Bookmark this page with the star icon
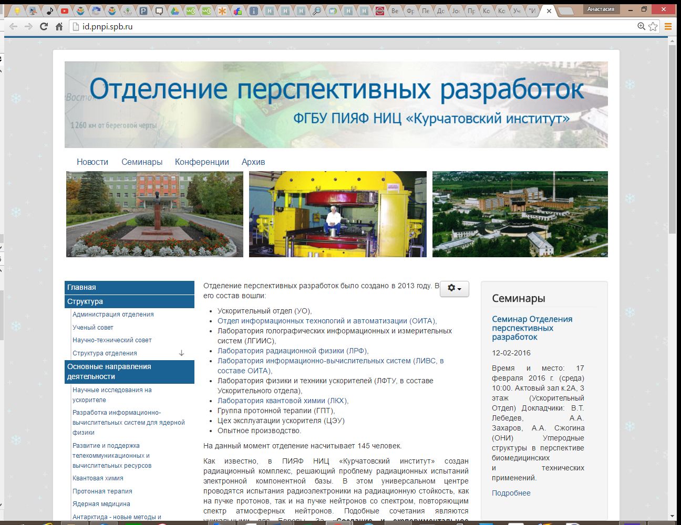681x525 pixels. [x=653, y=26]
